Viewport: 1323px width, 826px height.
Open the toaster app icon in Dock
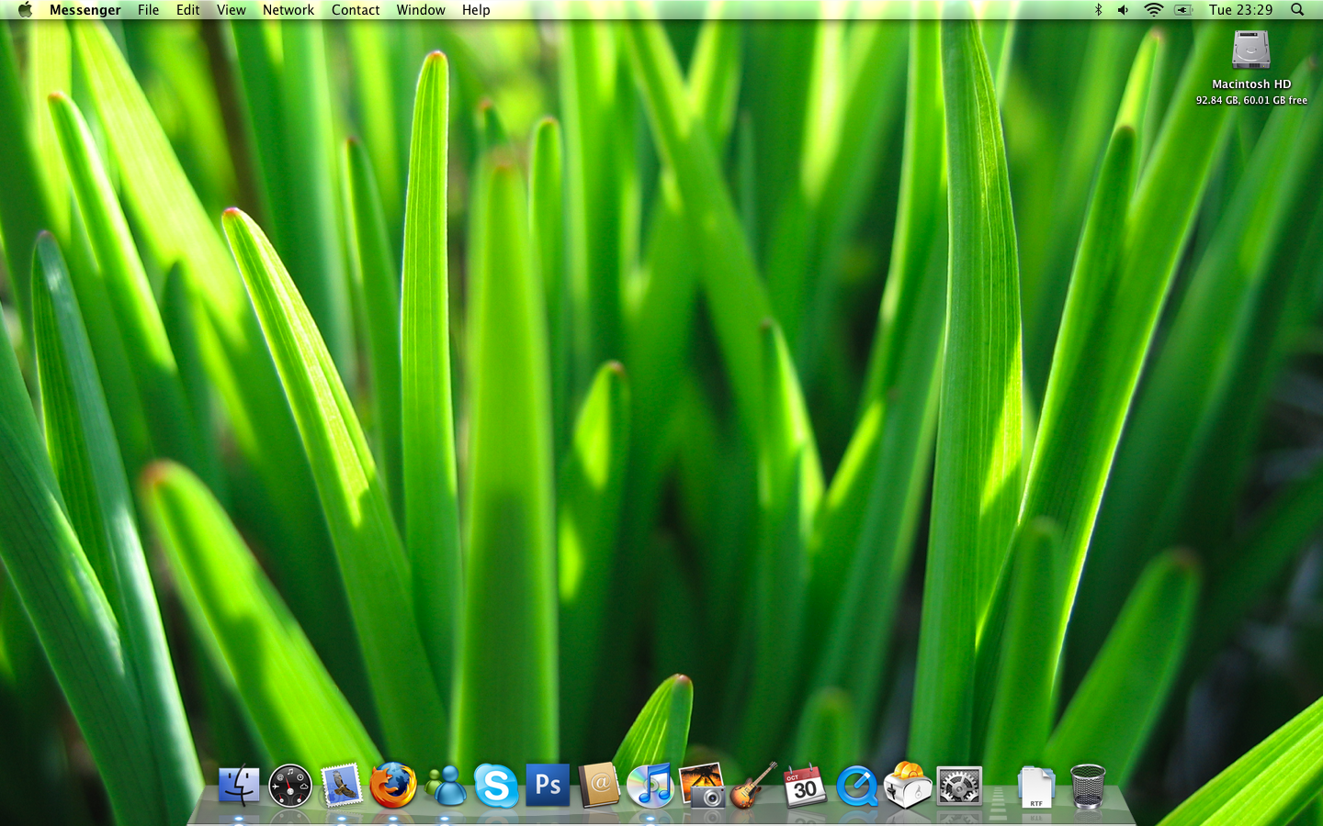click(x=908, y=786)
